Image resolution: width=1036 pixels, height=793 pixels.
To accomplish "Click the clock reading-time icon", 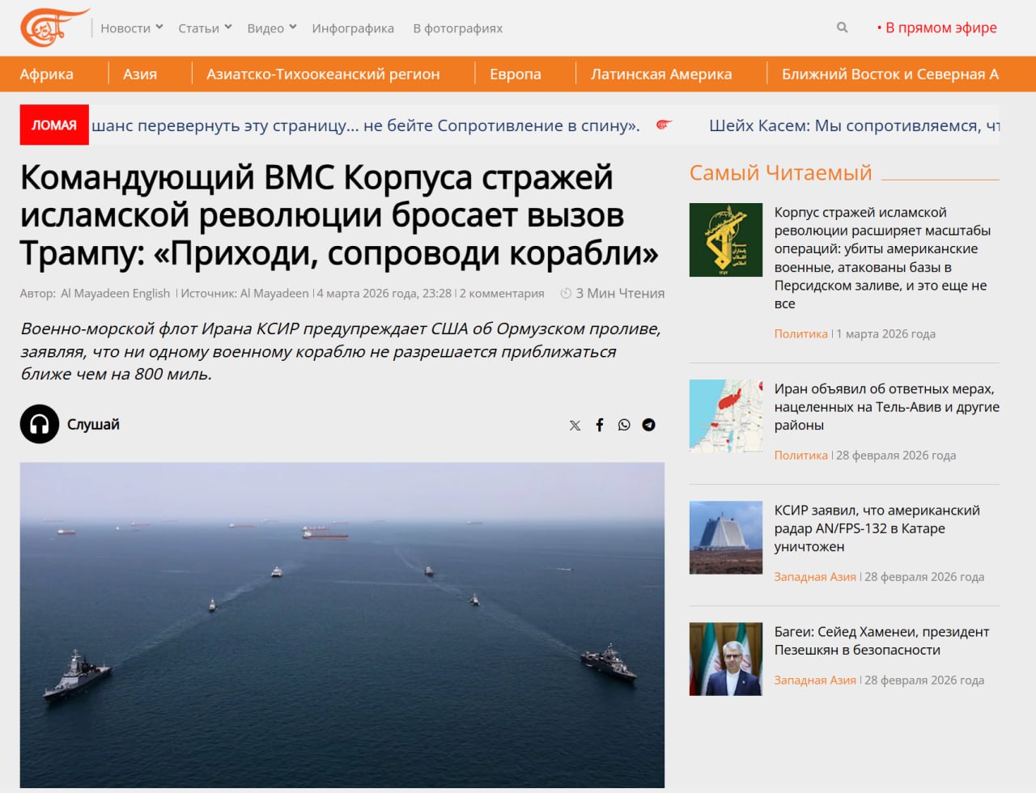I will pos(566,293).
